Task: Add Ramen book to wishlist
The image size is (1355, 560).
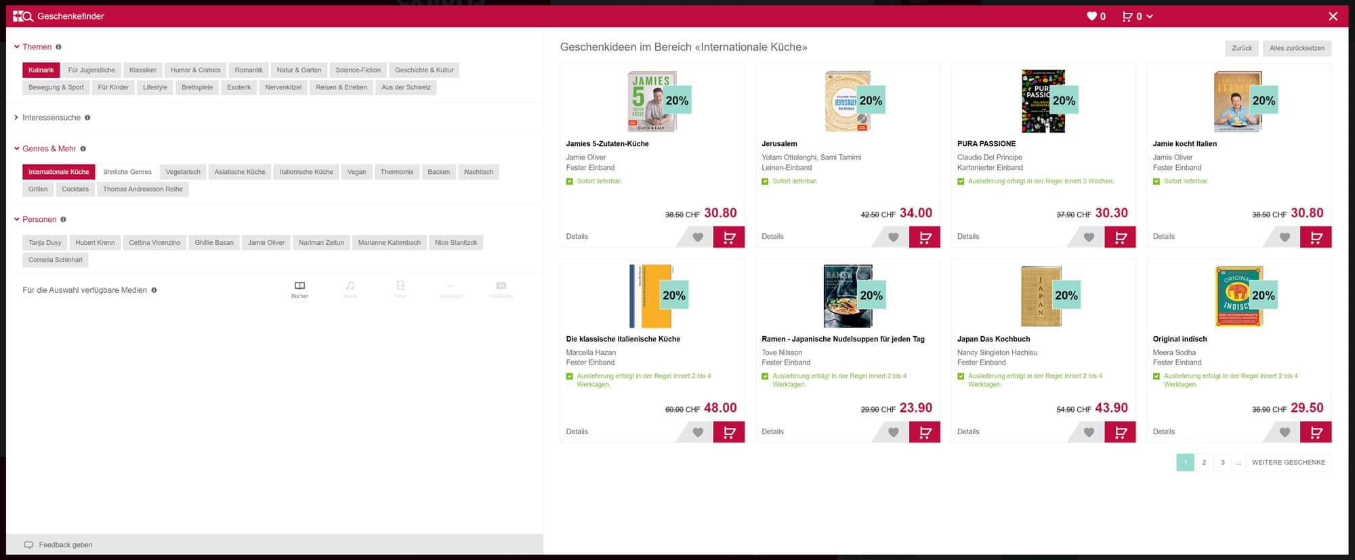Action: [x=894, y=432]
